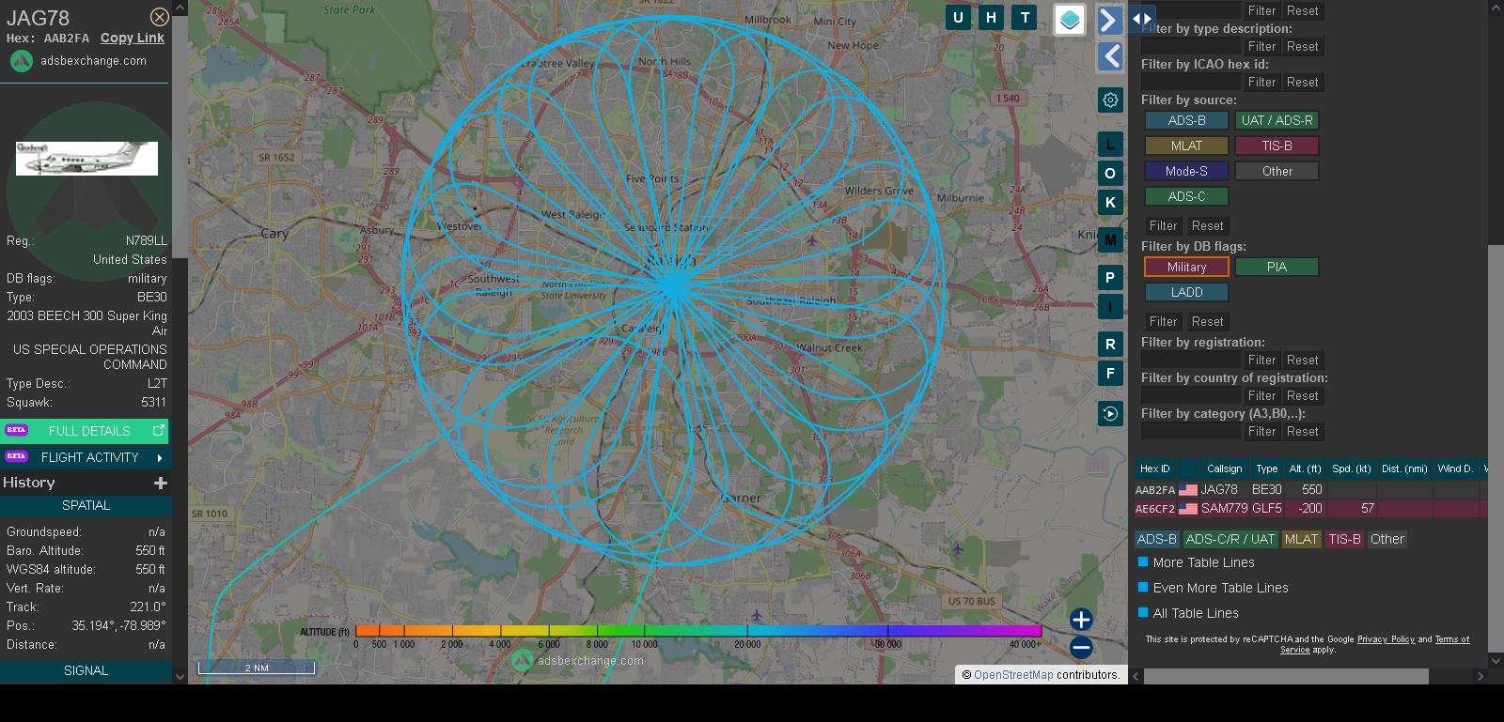The image size is (1504, 722).
Task: Sort table by Callsign column
Action: [x=1224, y=469]
